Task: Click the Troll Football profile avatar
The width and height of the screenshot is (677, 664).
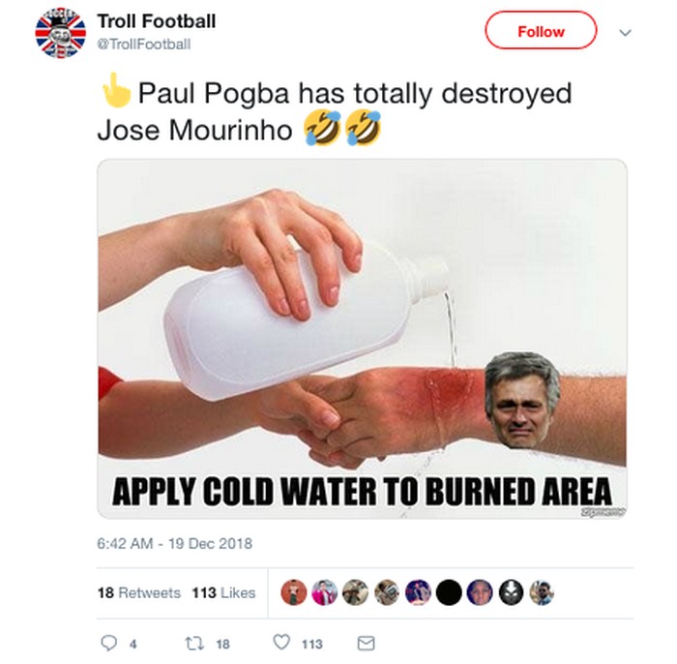Action: [x=60, y=34]
